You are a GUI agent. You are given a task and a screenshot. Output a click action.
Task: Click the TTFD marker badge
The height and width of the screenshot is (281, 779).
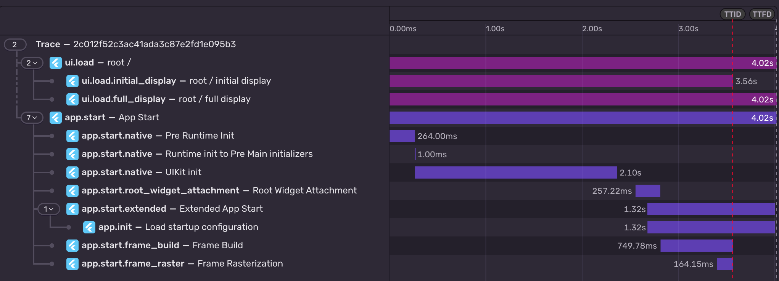tap(762, 14)
